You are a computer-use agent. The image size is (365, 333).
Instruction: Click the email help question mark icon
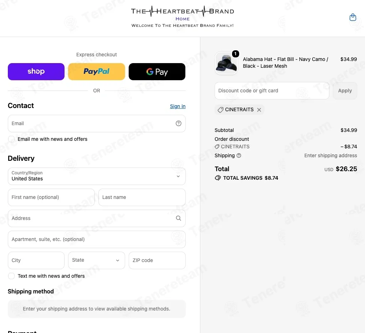click(178, 123)
